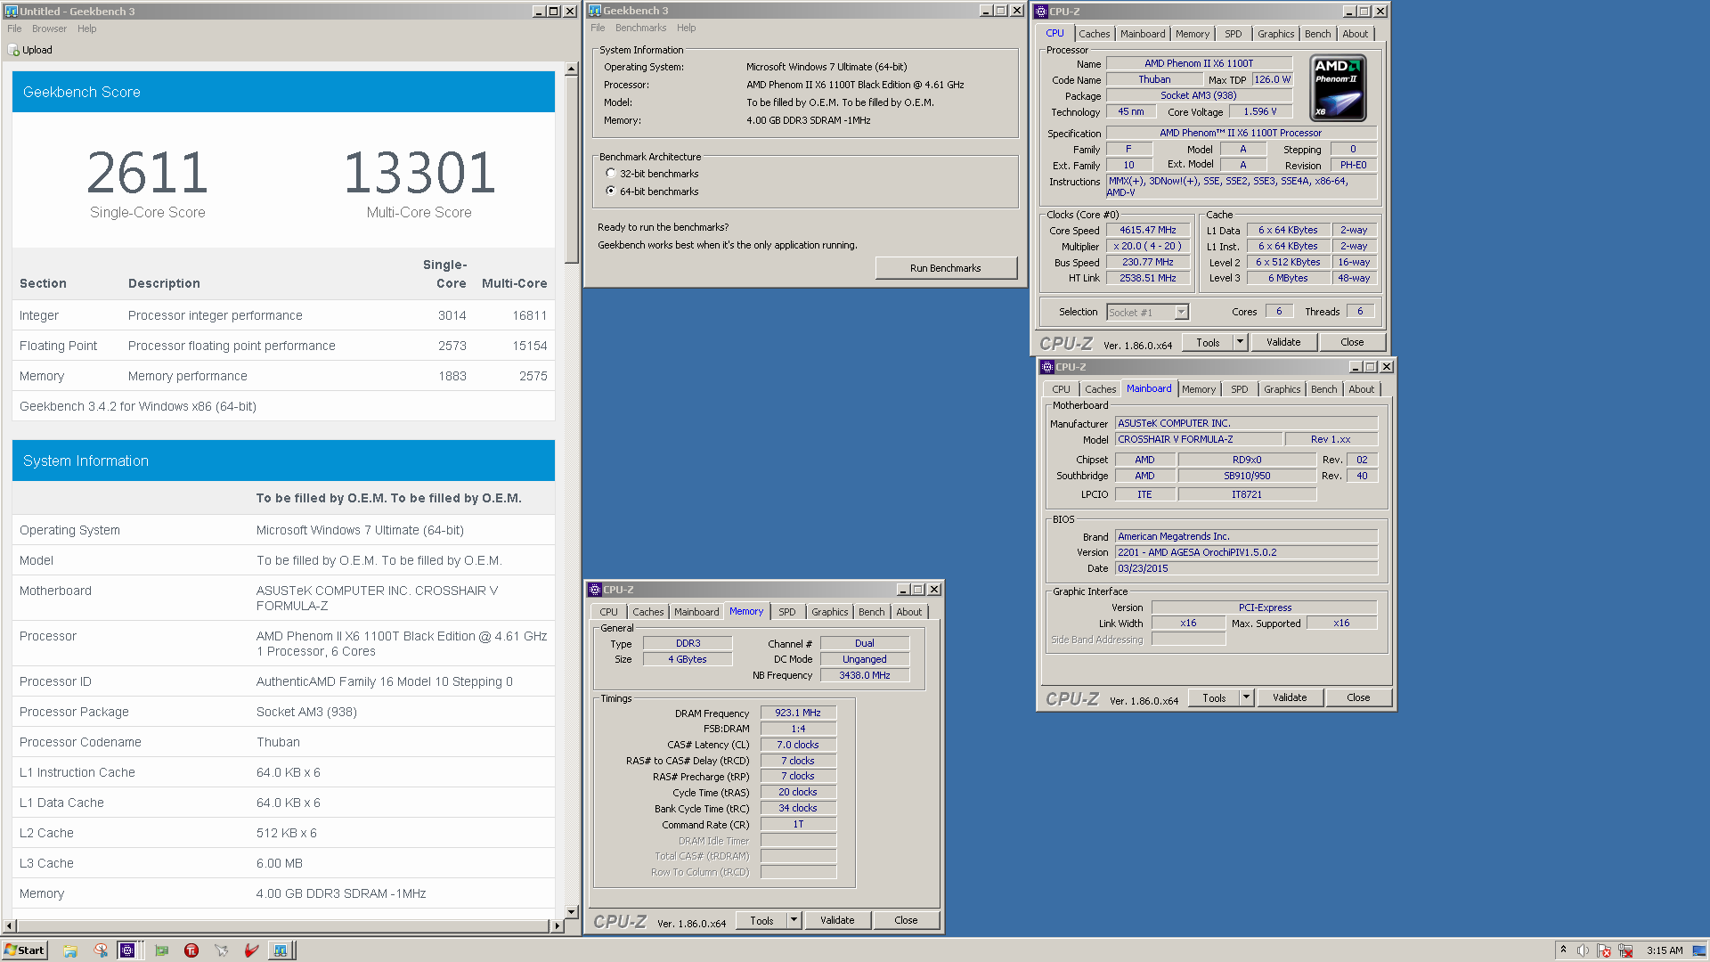The height and width of the screenshot is (962, 1710).
Task: Click the Core Speed value 4615.47 MHz
Action: [1147, 231]
